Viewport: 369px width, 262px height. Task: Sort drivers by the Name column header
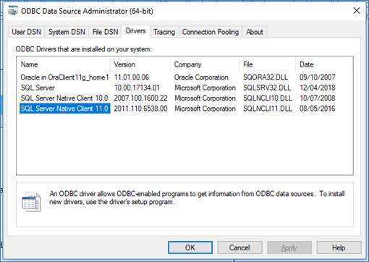[64, 64]
